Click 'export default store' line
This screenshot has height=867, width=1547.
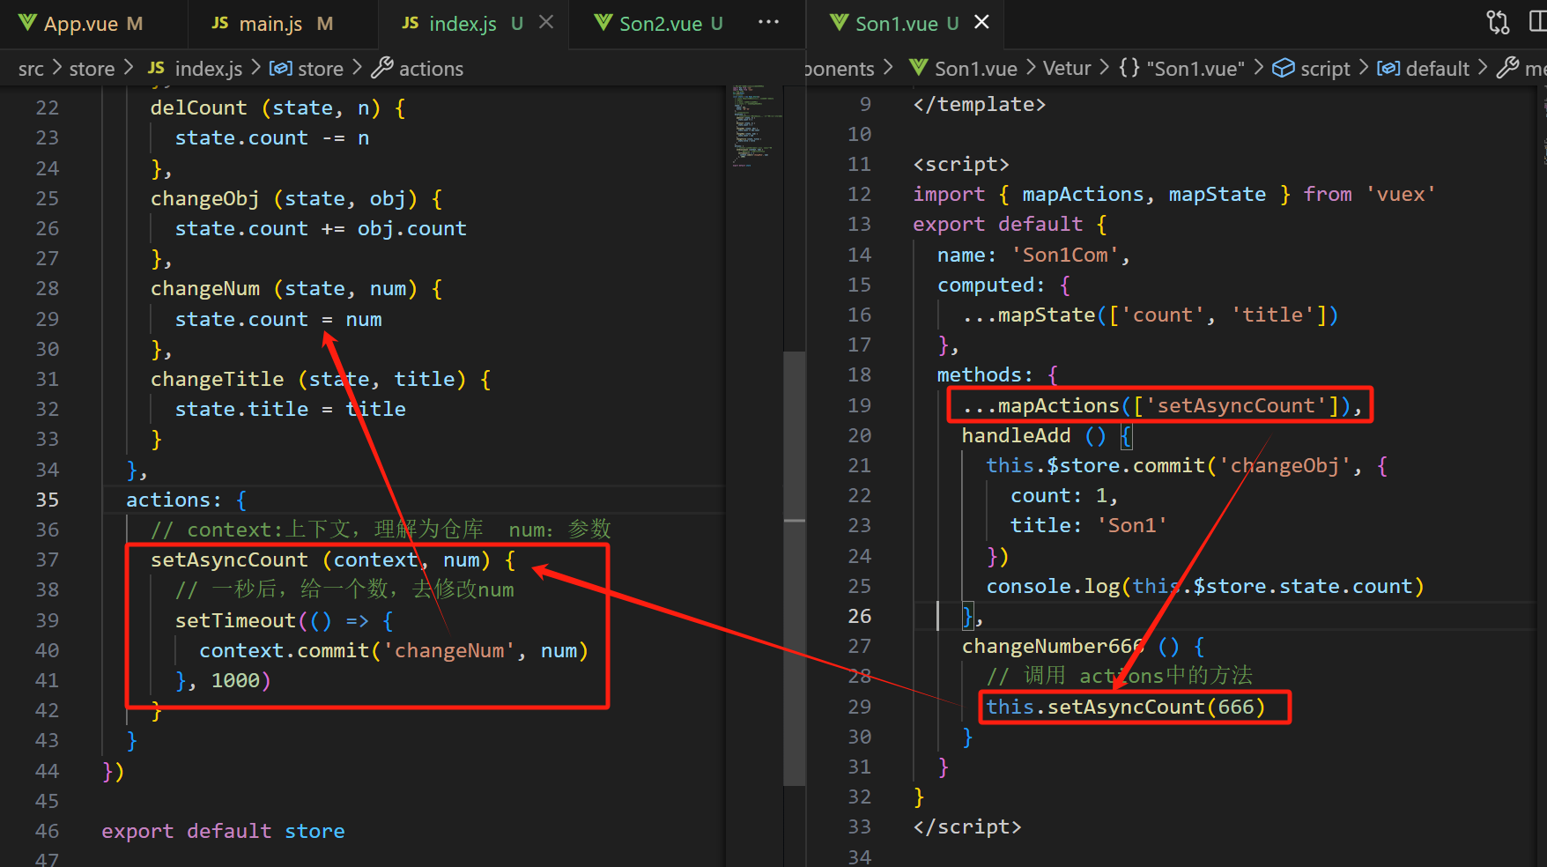coord(223,831)
